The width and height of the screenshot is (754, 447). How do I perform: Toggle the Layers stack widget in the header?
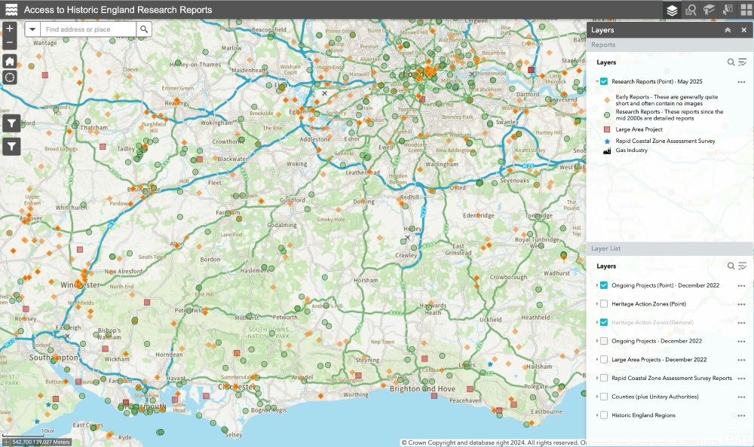pyautogui.click(x=672, y=10)
